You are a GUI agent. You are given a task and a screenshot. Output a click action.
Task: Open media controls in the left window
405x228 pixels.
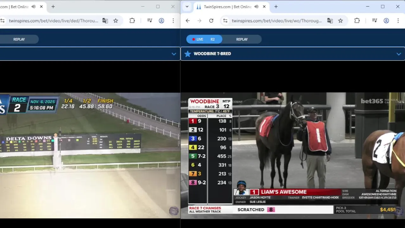150,21
